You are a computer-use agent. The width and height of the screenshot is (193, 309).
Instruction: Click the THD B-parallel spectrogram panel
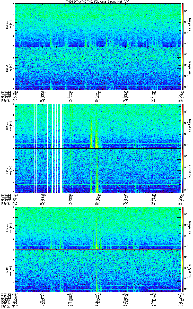[x=98, y=170]
